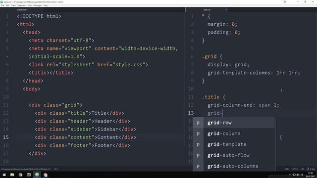Click property icon beside grid-template suggestion
This screenshot has width=317, height=178.
pos(198,144)
